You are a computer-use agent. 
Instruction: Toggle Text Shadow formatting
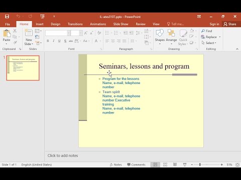click(65, 41)
